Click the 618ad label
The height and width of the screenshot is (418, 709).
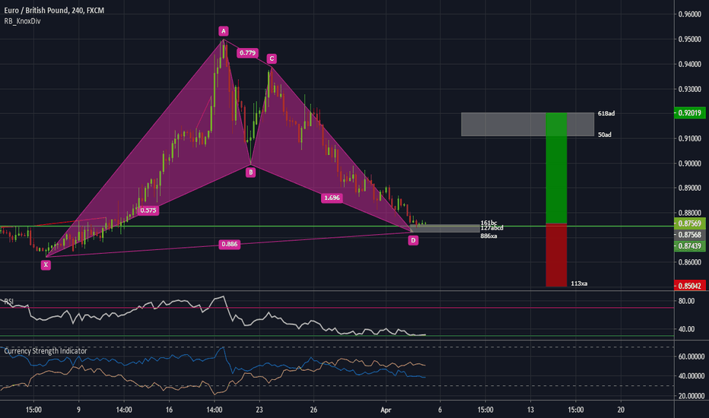pyautogui.click(x=606, y=113)
